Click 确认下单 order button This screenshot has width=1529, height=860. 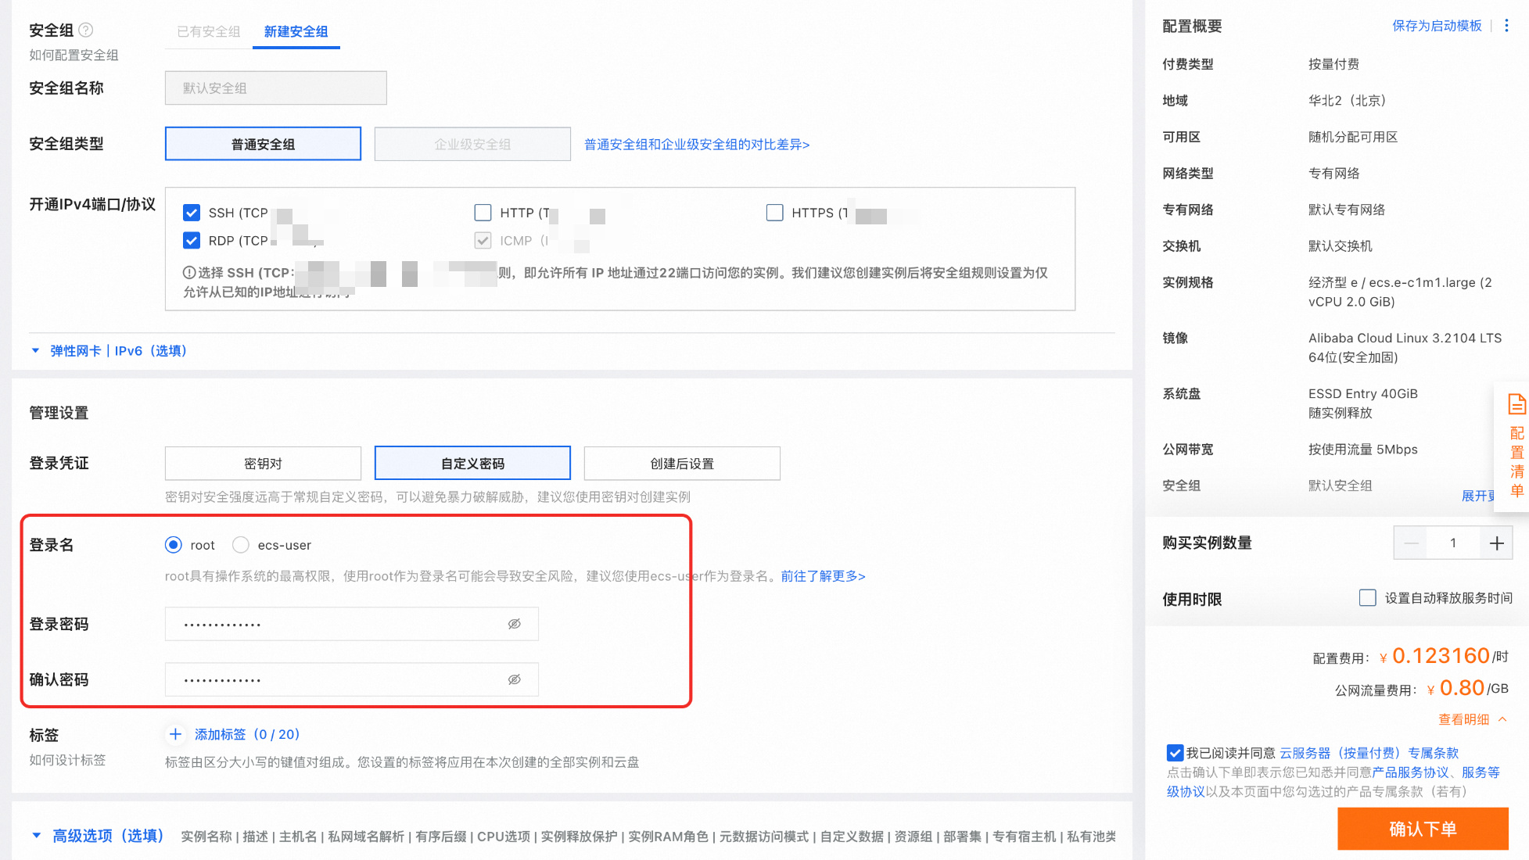point(1422,829)
